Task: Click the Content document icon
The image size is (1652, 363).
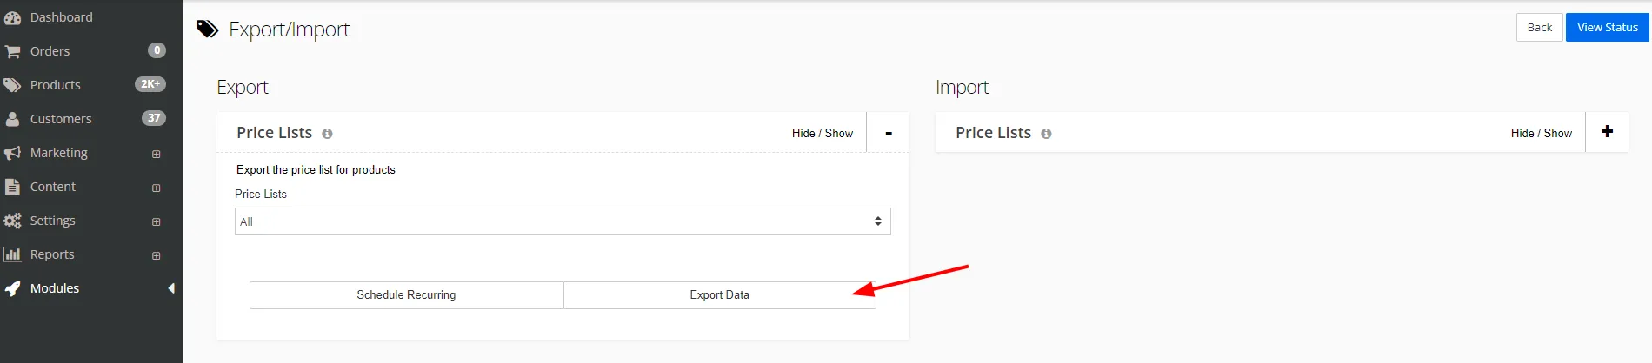Action: pos(12,187)
